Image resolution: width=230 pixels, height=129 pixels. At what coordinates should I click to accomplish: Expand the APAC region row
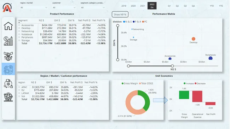coord(19,87)
